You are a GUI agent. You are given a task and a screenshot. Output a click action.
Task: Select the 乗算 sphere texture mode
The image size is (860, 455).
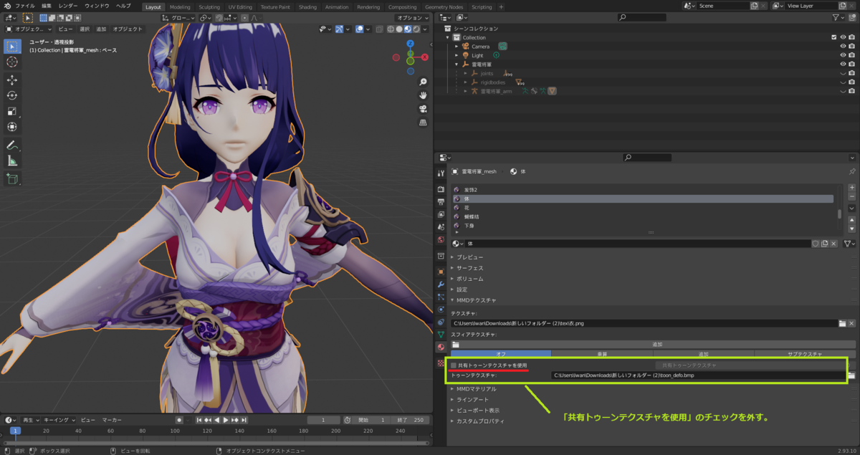pos(602,354)
